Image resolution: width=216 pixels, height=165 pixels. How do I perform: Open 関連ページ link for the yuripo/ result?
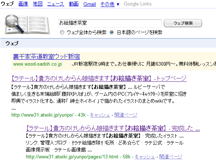126,115
